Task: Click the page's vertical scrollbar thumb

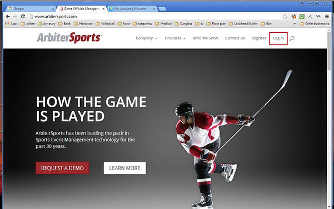Action: point(330,51)
